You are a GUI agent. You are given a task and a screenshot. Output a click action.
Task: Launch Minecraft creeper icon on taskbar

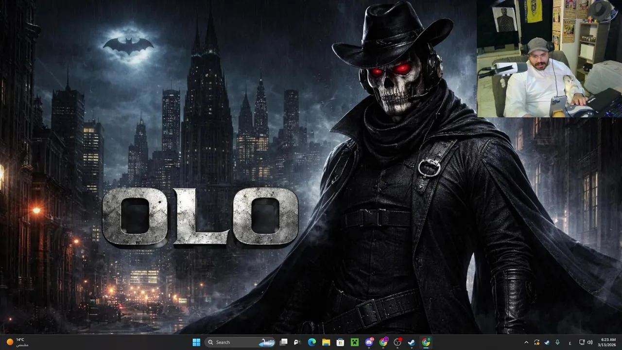click(355, 342)
